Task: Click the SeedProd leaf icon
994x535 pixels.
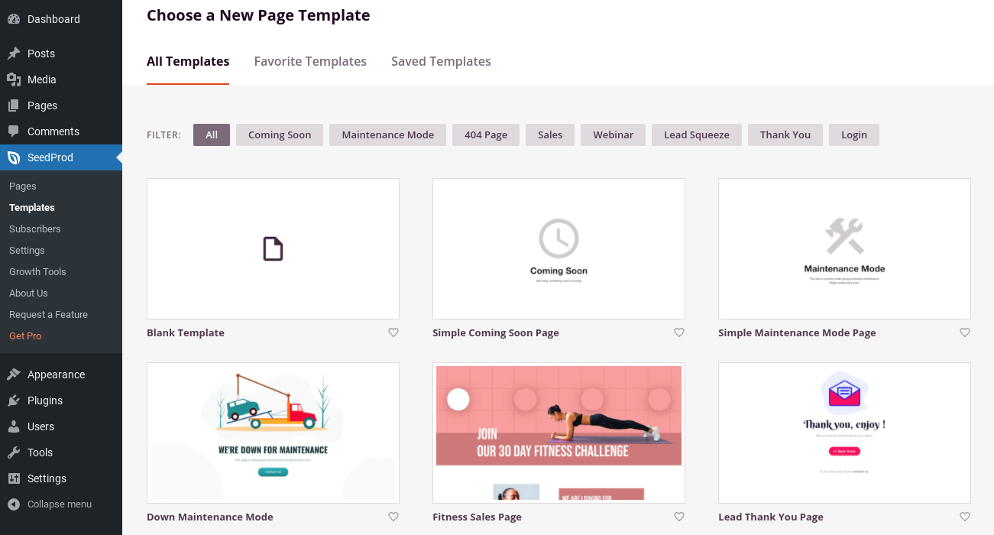Action: [x=14, y=157]
